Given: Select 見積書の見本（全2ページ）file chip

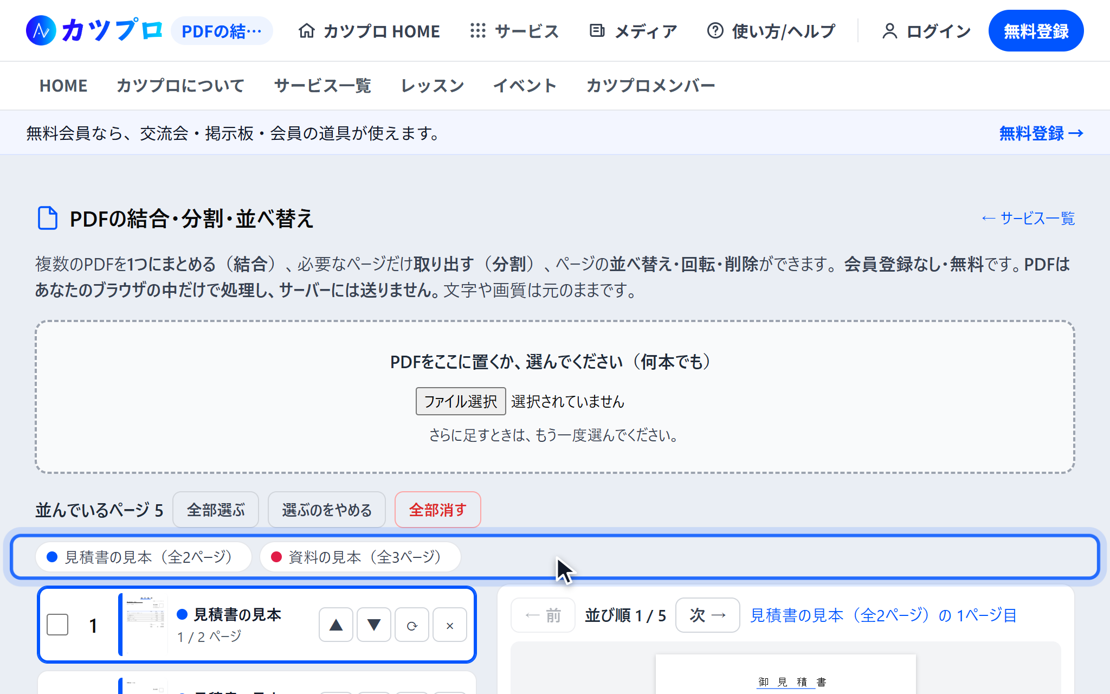Looking at the screenshot, I should pyautogui.click(x=144, y=557).
